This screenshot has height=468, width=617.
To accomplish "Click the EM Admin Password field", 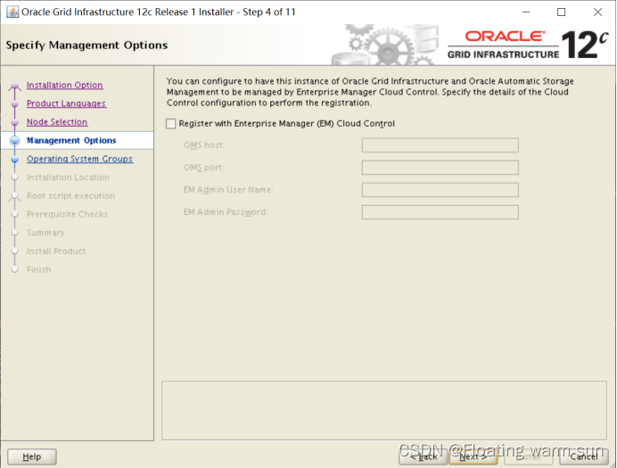I will pos(440,212).
